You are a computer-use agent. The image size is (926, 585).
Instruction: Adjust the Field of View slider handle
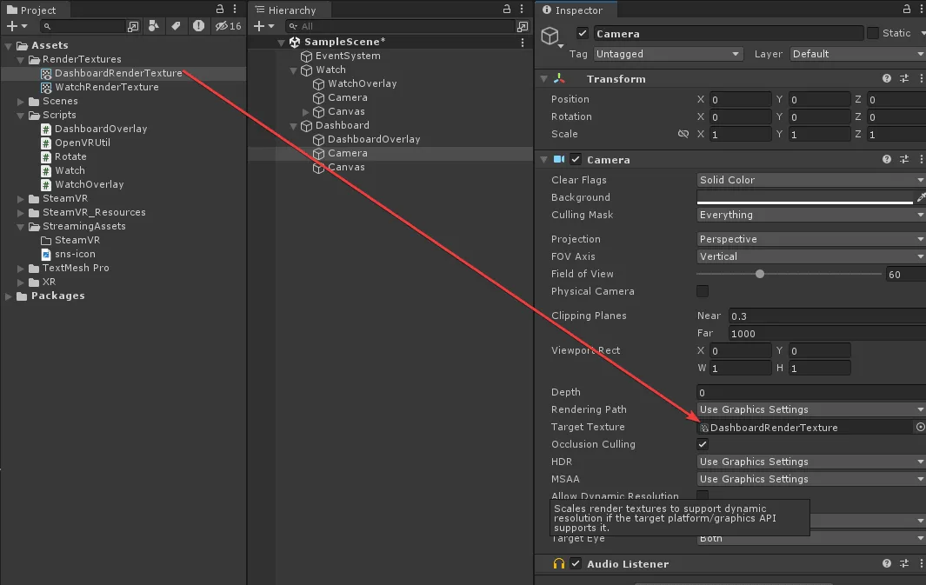(x=760, y=274)
